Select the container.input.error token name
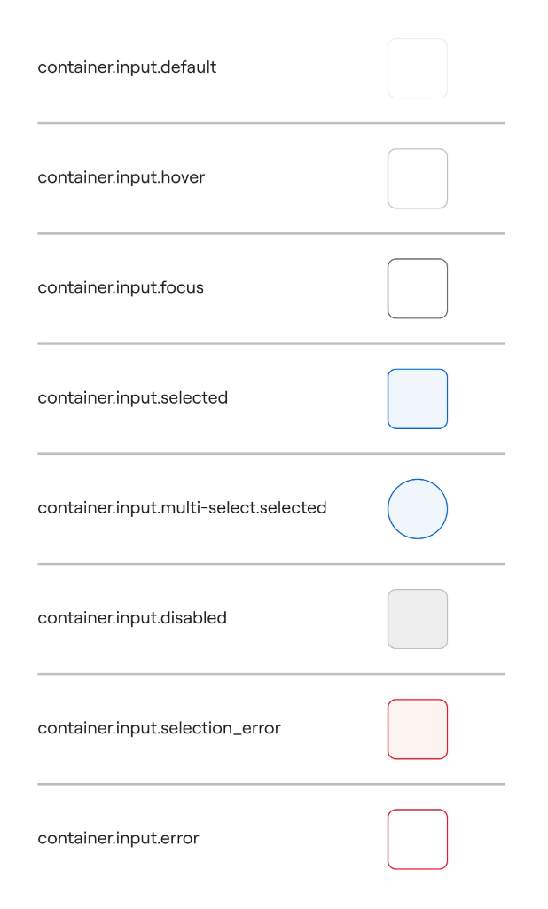The width and height of the screenshot is (548, 909). pos(118,839)
